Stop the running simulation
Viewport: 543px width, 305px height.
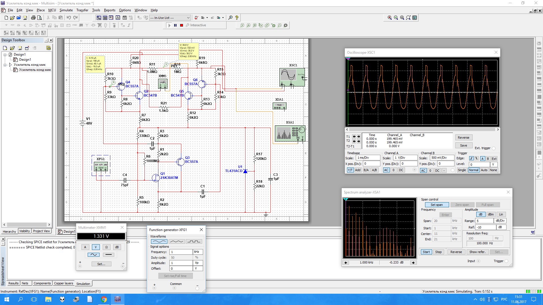(182, 25)
